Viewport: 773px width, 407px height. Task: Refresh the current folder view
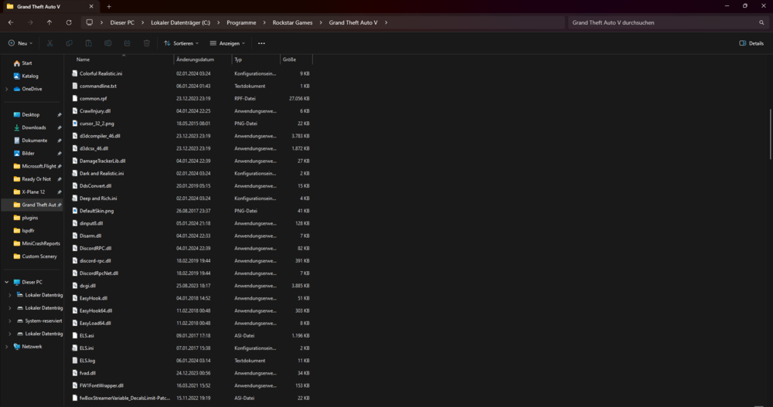pos(69,22)
